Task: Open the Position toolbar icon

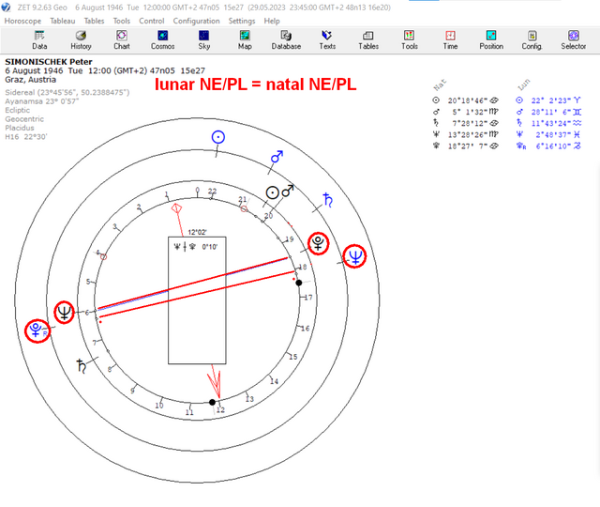Action: pyautogui.click(x=491, y=39)
